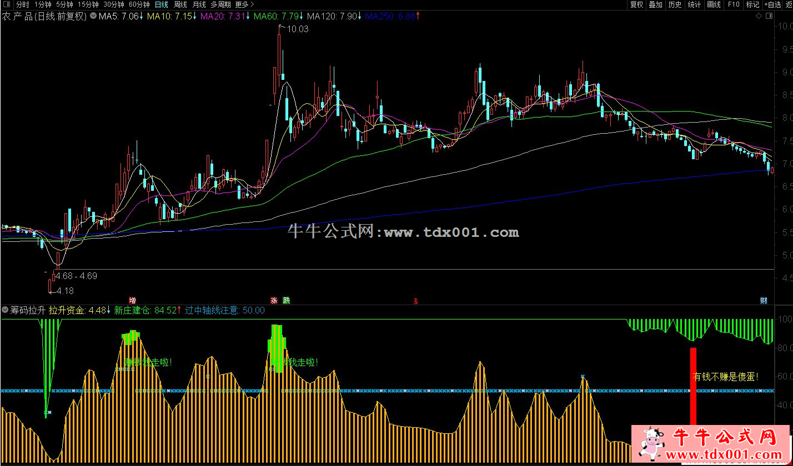
Task: Click the 筹码拉升 indicator name
Action: click(28, 311)
